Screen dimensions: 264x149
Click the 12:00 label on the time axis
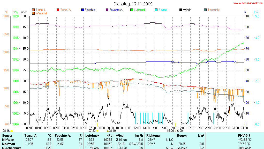(x=137, y=128)
